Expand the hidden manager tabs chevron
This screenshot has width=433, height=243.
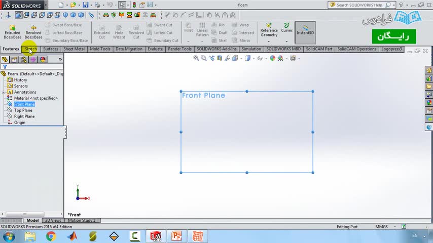tap(60, 59)
